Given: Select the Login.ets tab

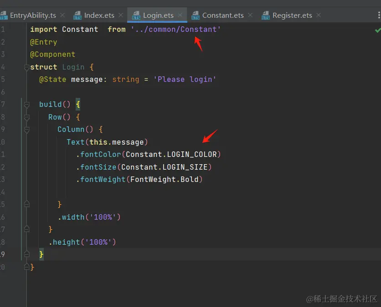Looking at the screenshot, I should (158, 15).
